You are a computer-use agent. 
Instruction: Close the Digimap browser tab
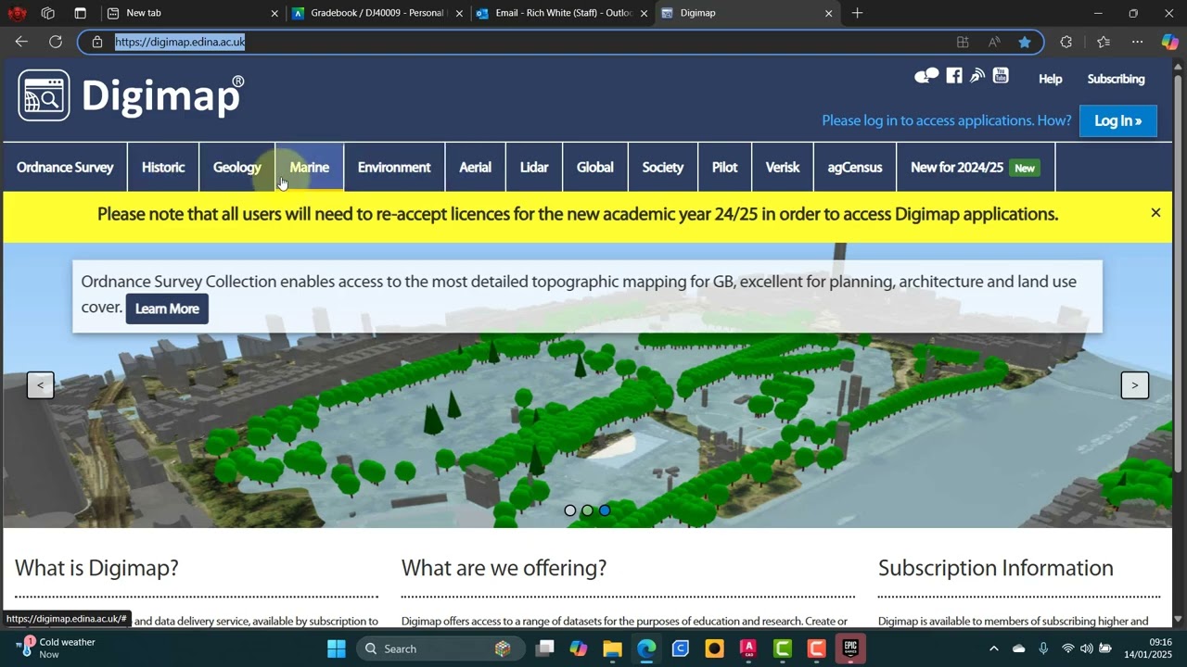coord(828,13)
